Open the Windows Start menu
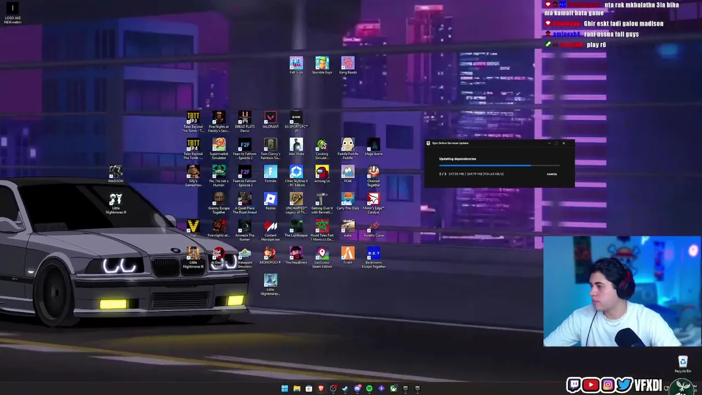The image size is (702, 395). click(x=285, y=388)
